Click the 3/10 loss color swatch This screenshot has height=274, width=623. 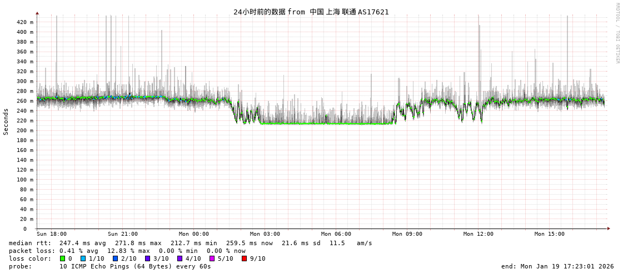(x=147, y=258)
